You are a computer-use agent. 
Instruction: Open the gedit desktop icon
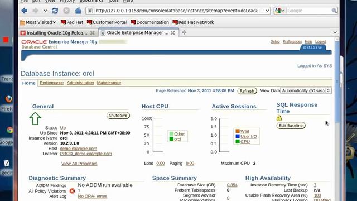click(x=7, y=163)
